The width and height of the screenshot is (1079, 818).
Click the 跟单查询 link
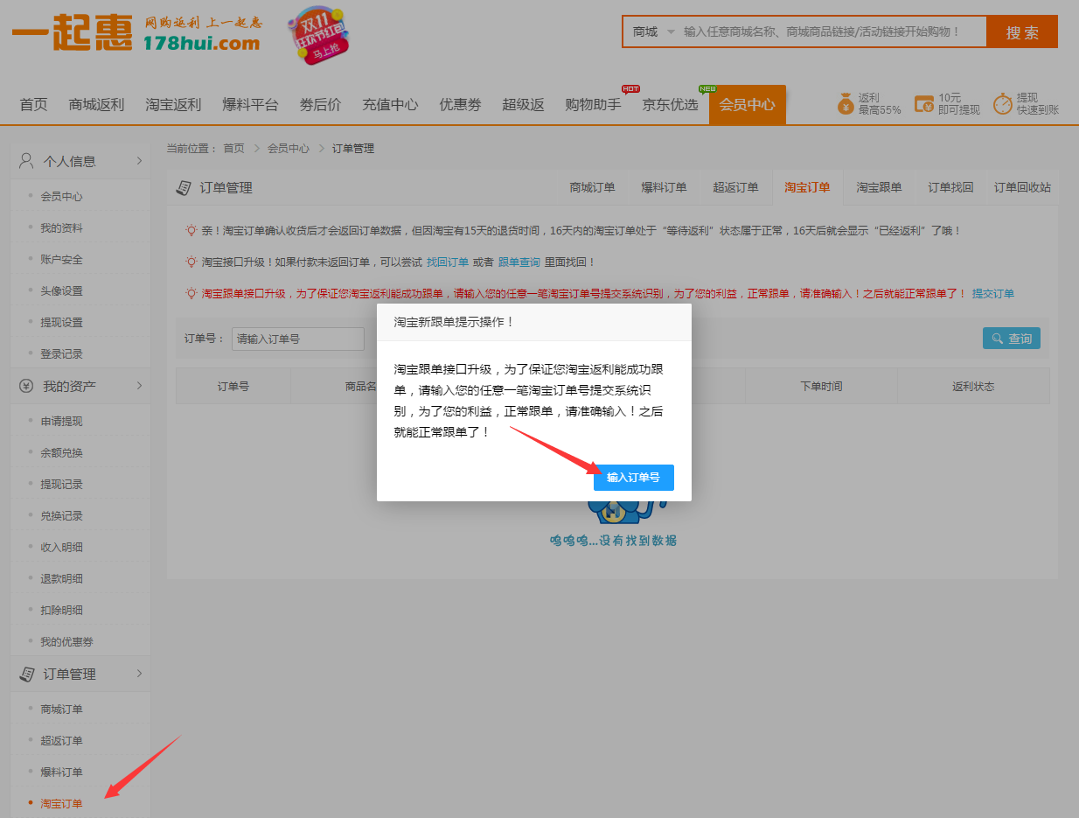tap(519, 262)
